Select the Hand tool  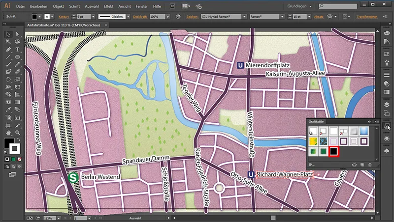tap(8, 133)
